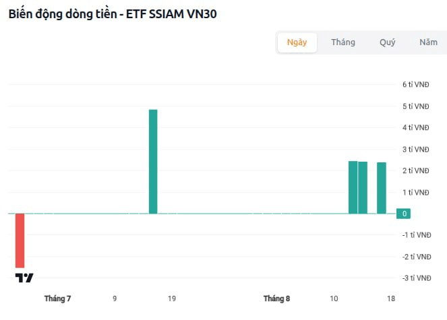Screen dimensions: 447x320
Task: Click the tallest green bar near 19
Action: (x=153, y=162)
